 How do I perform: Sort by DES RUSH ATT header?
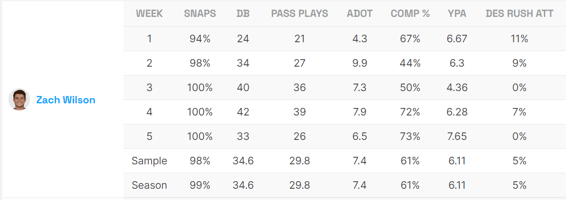[x=520, y=14]
